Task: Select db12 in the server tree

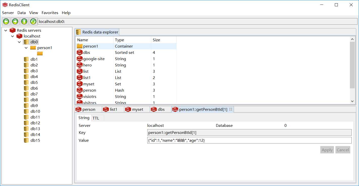Action: pos(35,123)
